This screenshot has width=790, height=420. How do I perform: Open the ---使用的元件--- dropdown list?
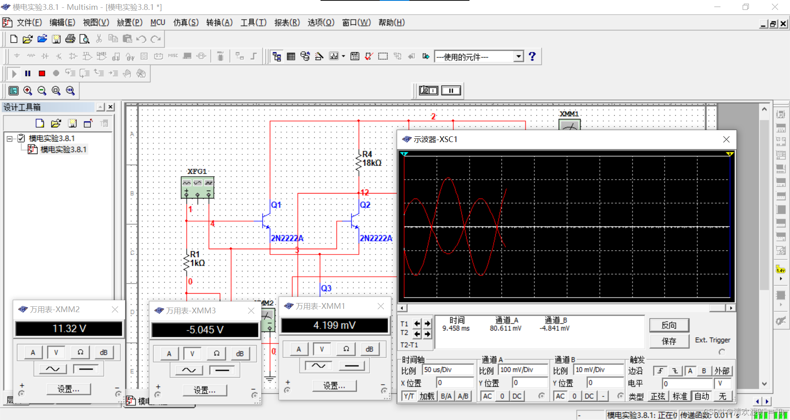pos(518,56)
